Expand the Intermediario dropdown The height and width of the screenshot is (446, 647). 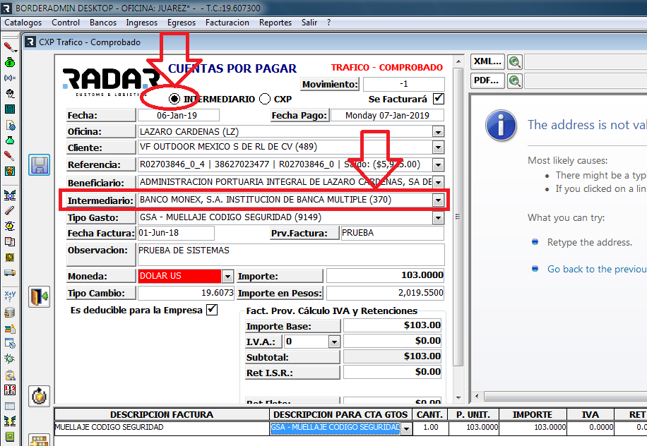tap(438, 200)
